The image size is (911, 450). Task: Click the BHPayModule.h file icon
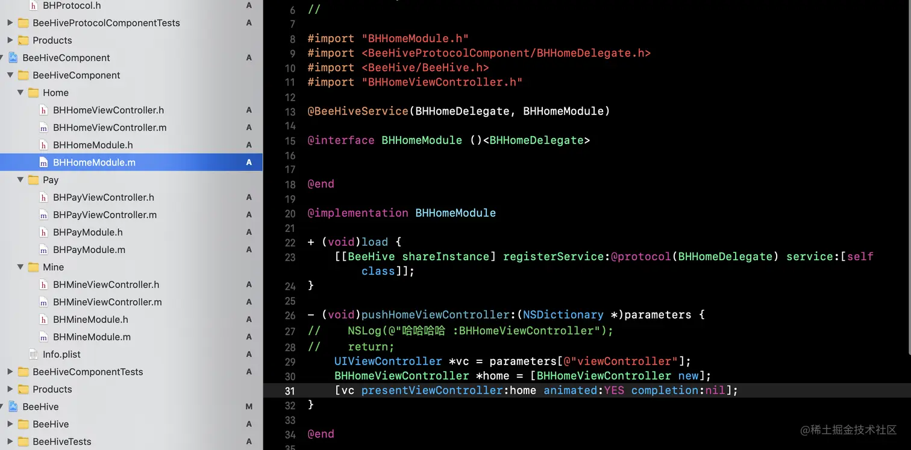tap(43, 233)
